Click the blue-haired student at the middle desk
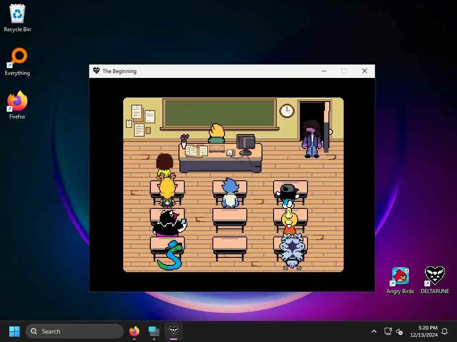457x342 pixels. 230,193
